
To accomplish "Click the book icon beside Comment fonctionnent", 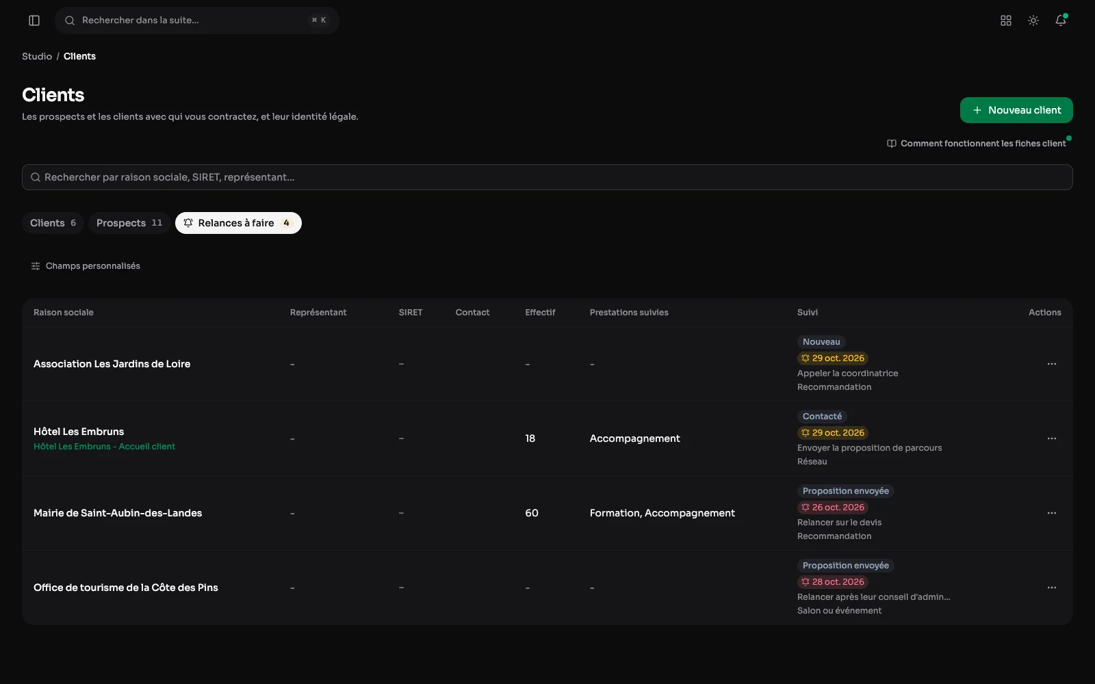I will [892, 144].
